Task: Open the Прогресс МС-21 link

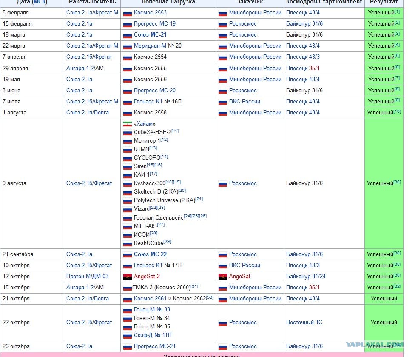Action: pos(155,346)
